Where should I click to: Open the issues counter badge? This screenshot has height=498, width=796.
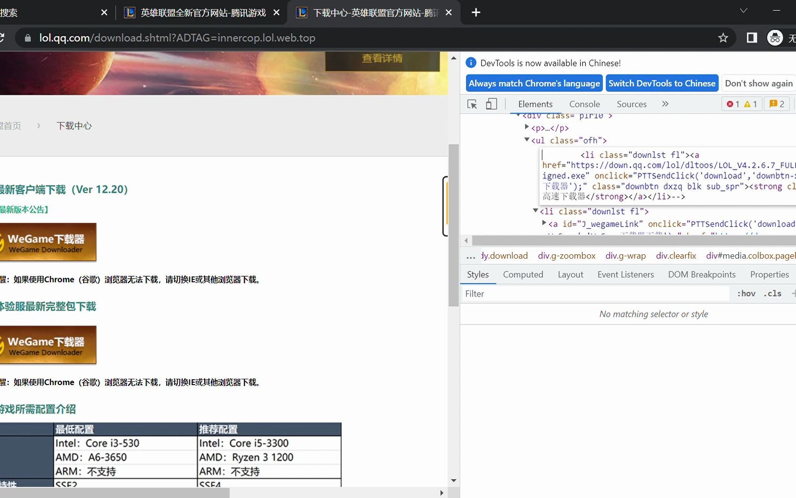point(777,104)
